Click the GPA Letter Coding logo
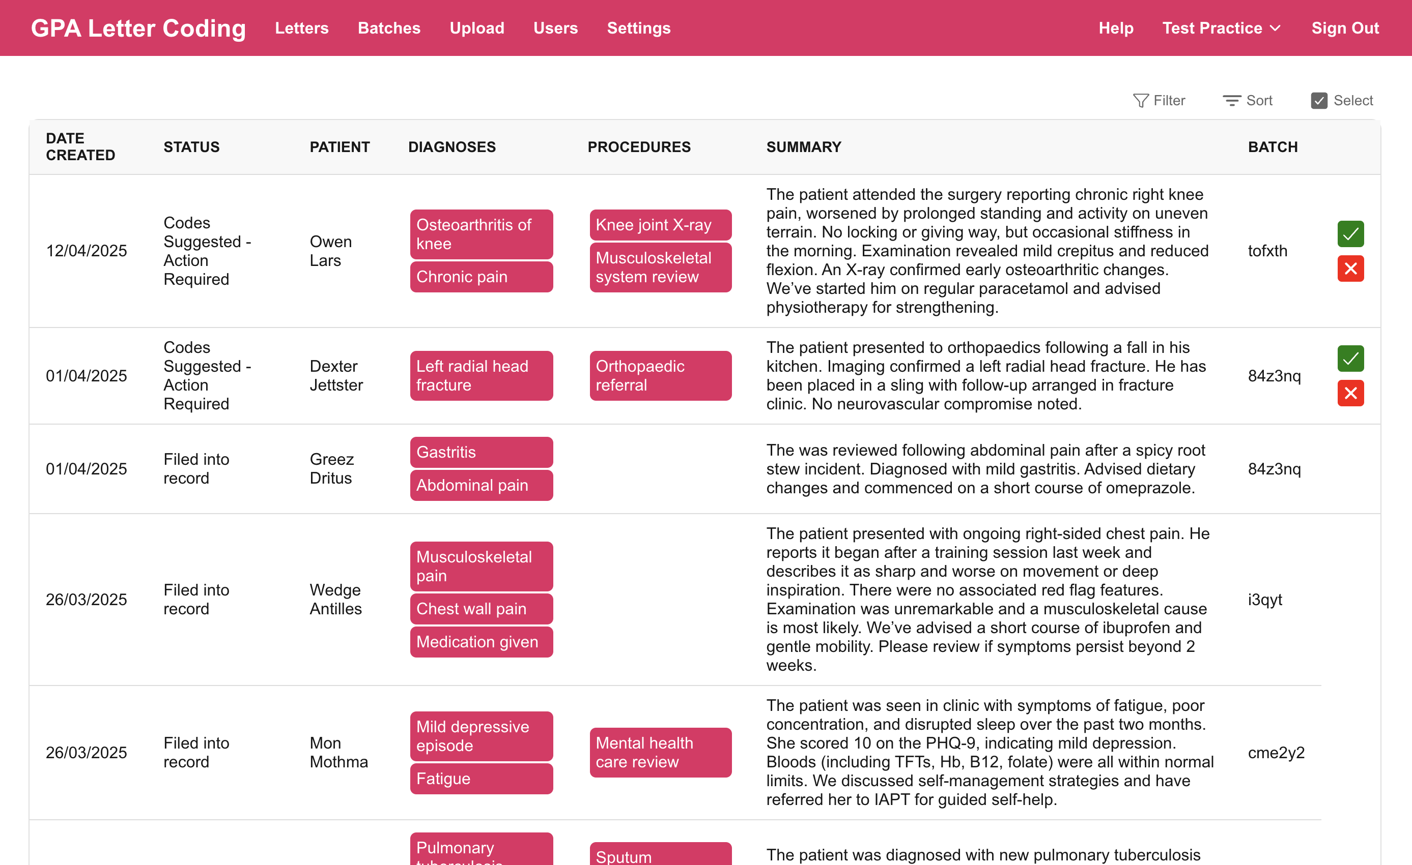The height and width of the screenshot is (865, 1412). (138, 27)
